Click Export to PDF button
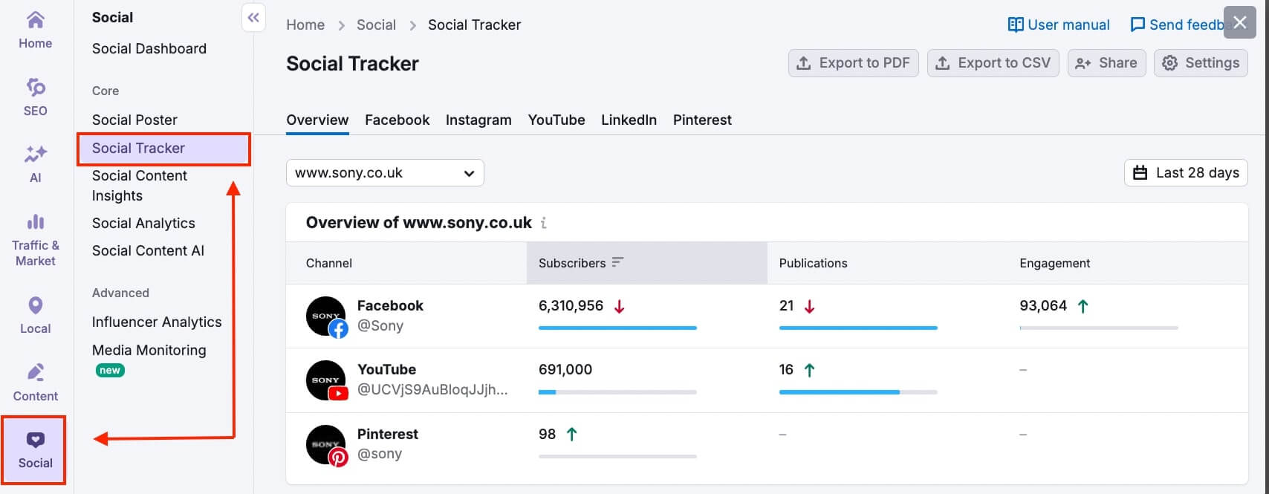Image resolution: width=1269 pixels, height=494 pixels. [854, 63]
